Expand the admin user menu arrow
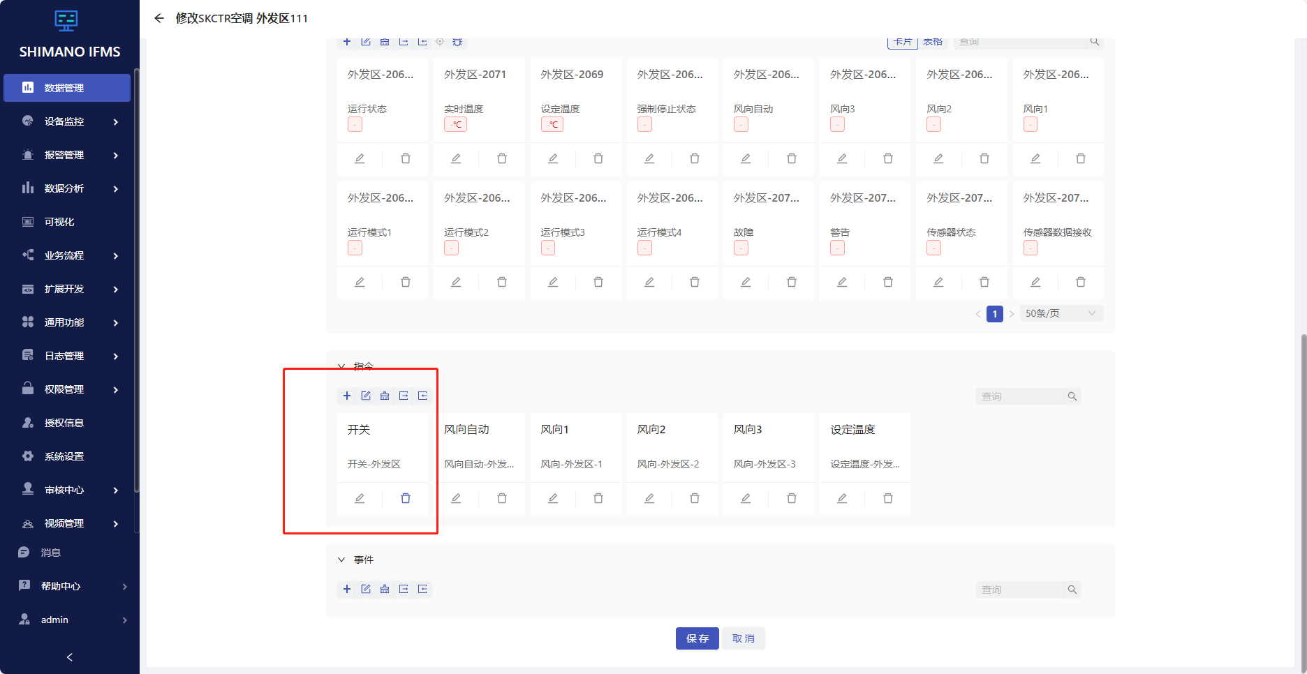 125,620
